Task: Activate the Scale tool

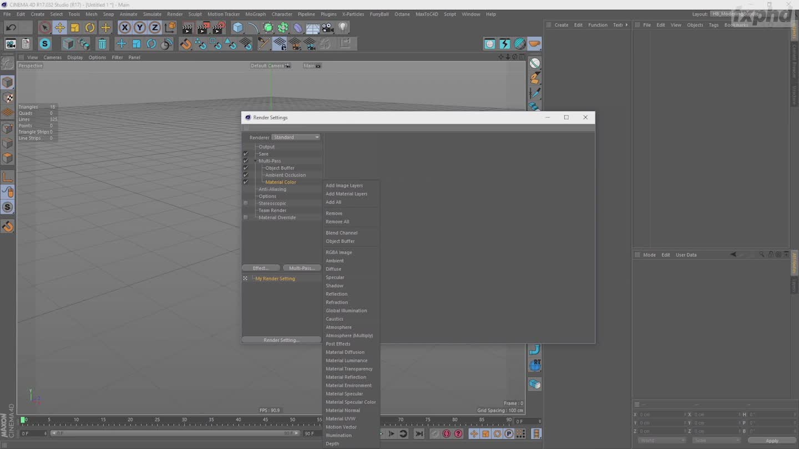Action: pos(75,27)
